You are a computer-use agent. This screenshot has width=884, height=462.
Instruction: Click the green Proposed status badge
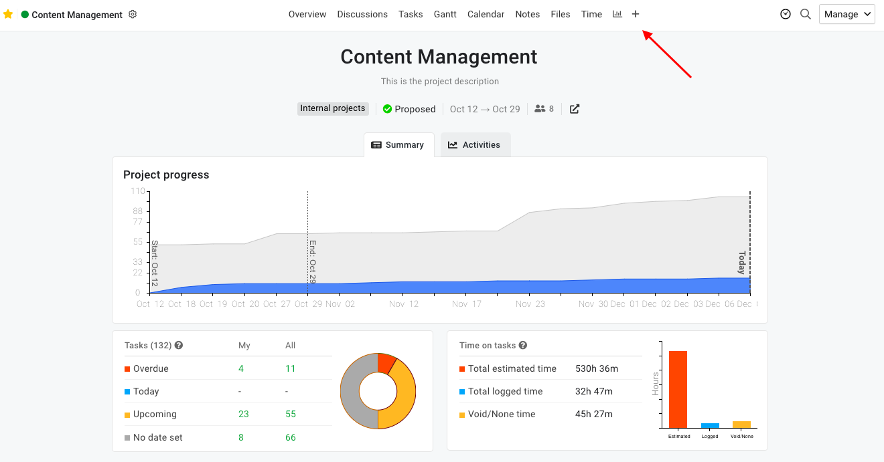[409, 108]
